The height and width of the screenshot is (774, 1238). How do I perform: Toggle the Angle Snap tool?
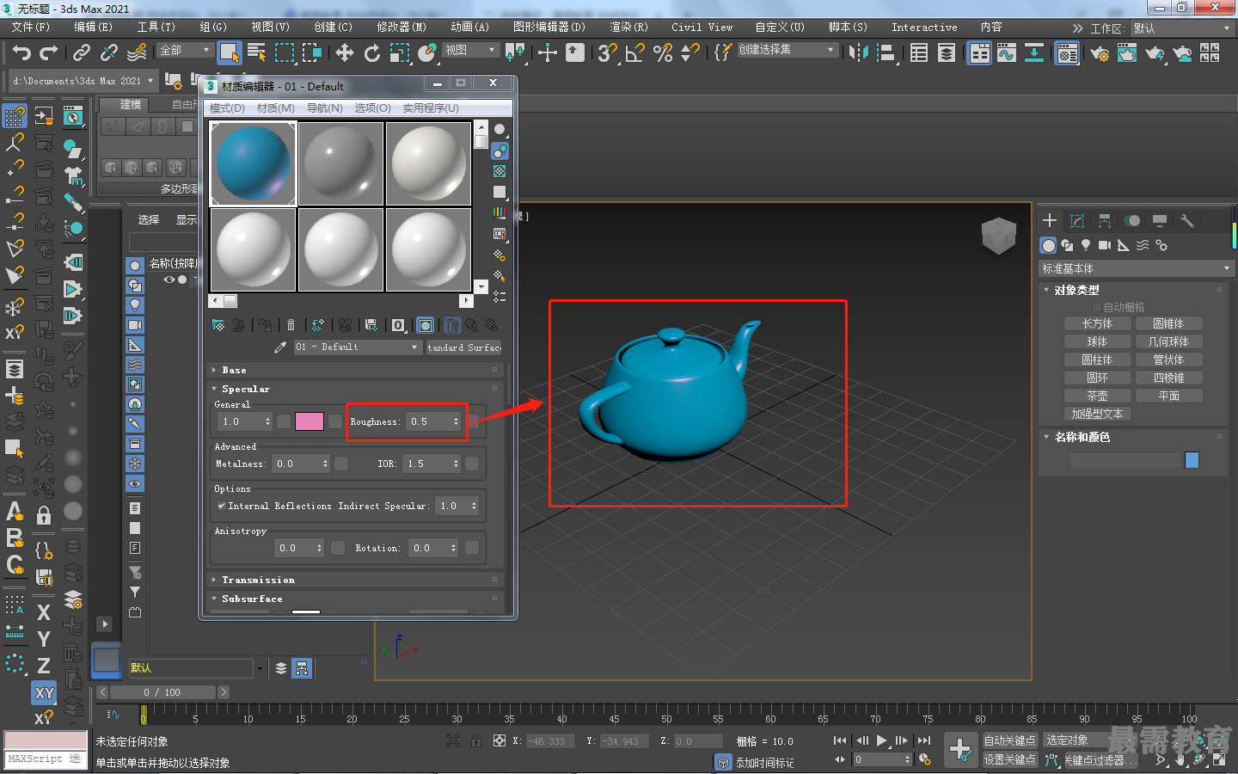point(635,53)
